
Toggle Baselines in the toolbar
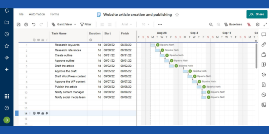[233, 24]
